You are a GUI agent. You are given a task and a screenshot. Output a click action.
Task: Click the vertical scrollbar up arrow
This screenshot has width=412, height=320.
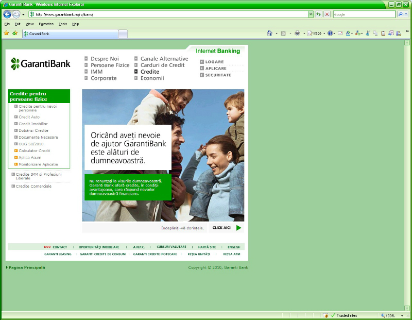[x=407, y=43]
